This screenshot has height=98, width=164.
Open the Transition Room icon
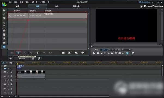coord(4,31)
